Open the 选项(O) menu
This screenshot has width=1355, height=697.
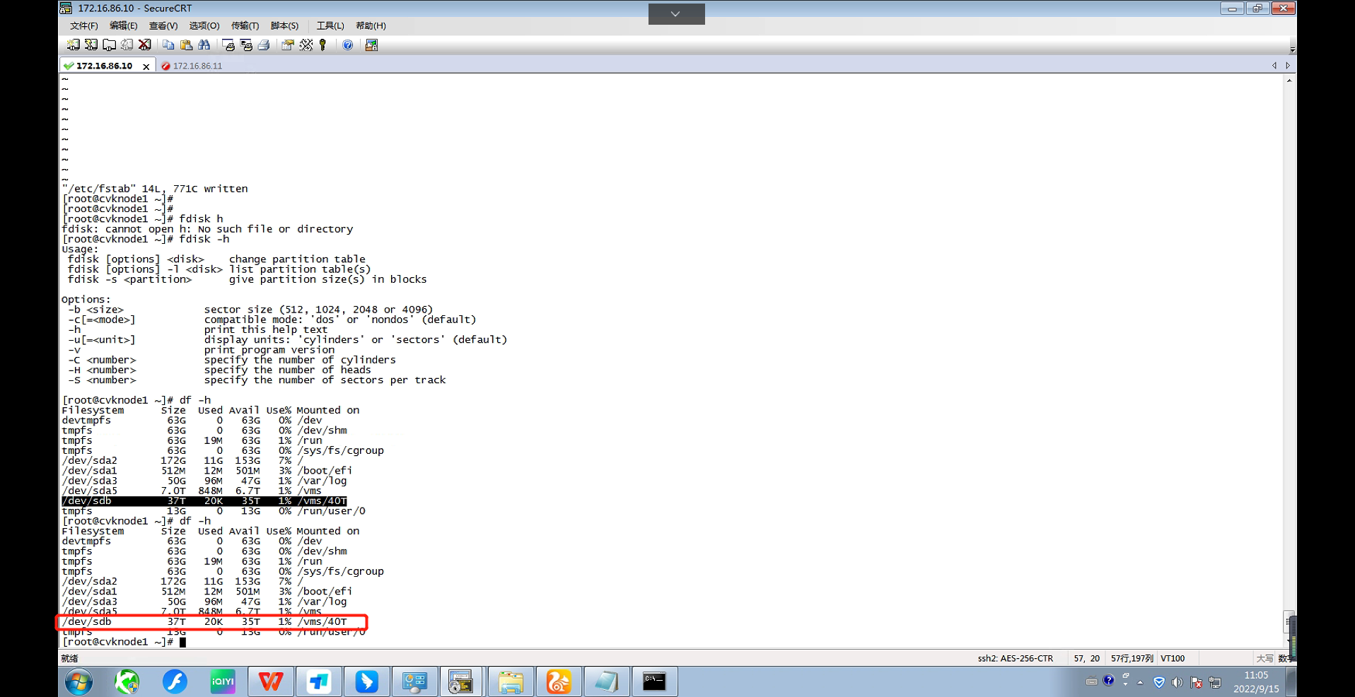tap(204, 26)
